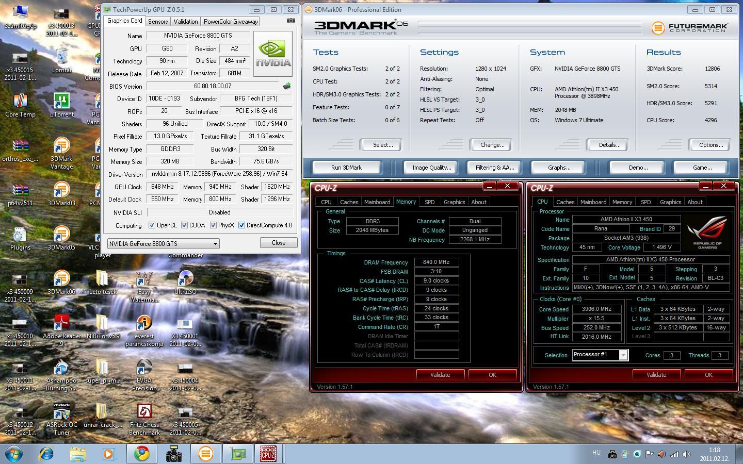The height and width of the screenshot is (464, 743).
Task: Open the 3DMark06 desktop shortcut
Action: coord(61,283)
